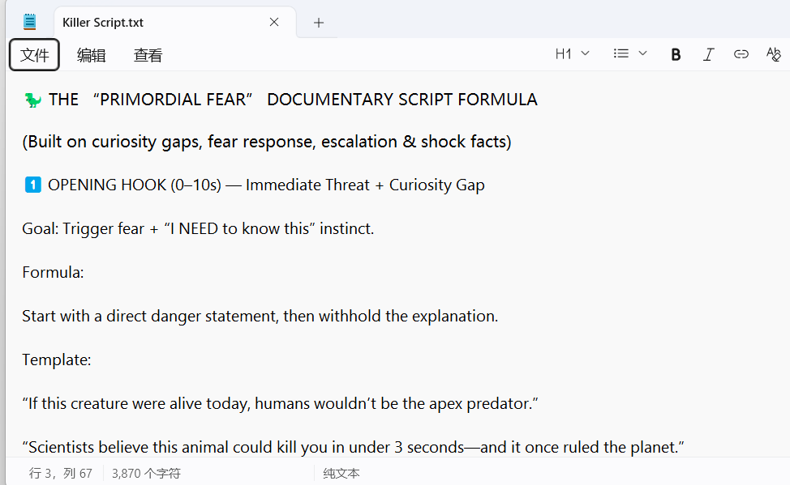
Task: Place cursor after the word Template:
Action: point(92,359)
